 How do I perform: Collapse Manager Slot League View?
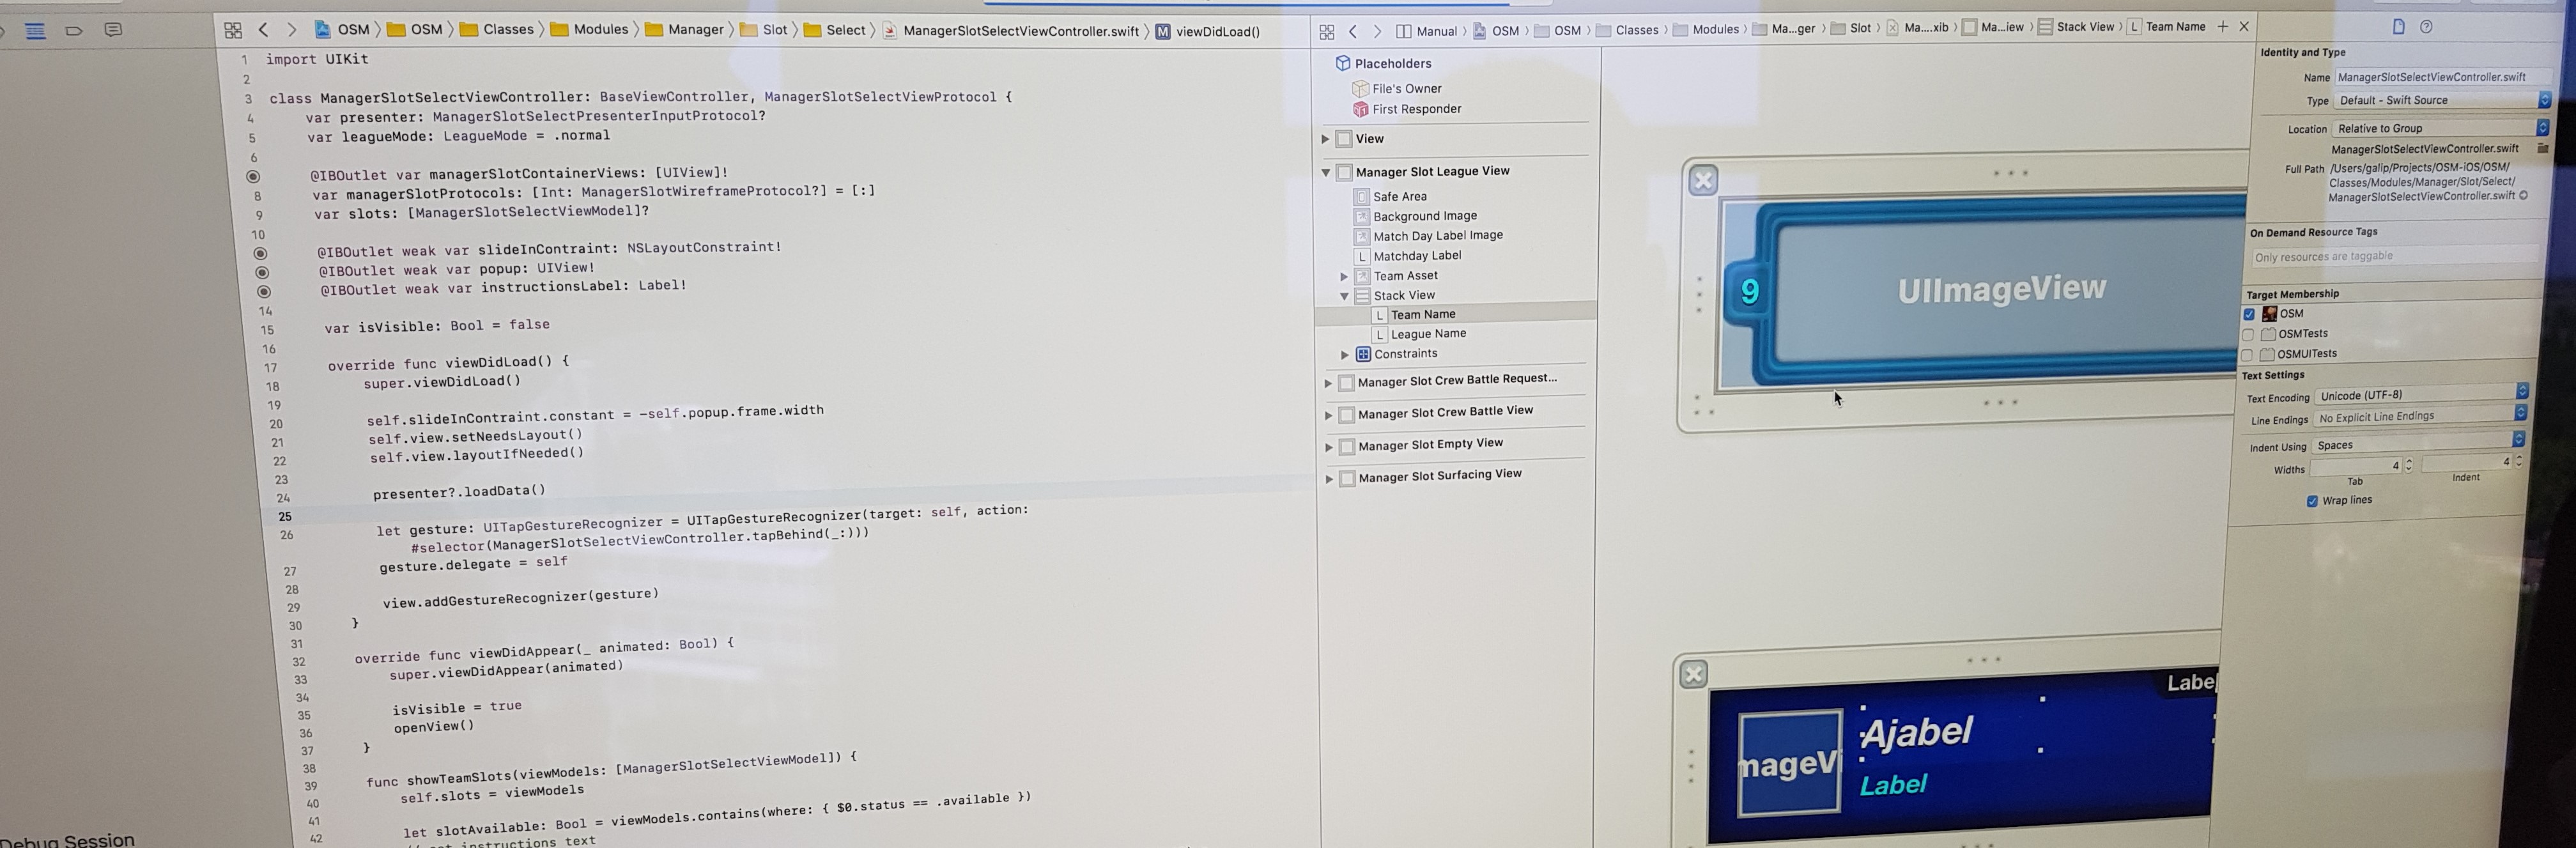click(x=1326, y=172)
